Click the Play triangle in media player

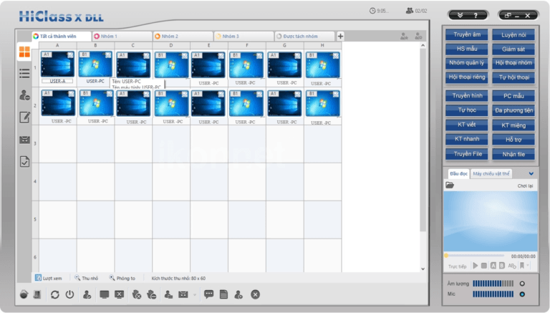(x=476, y=266)
